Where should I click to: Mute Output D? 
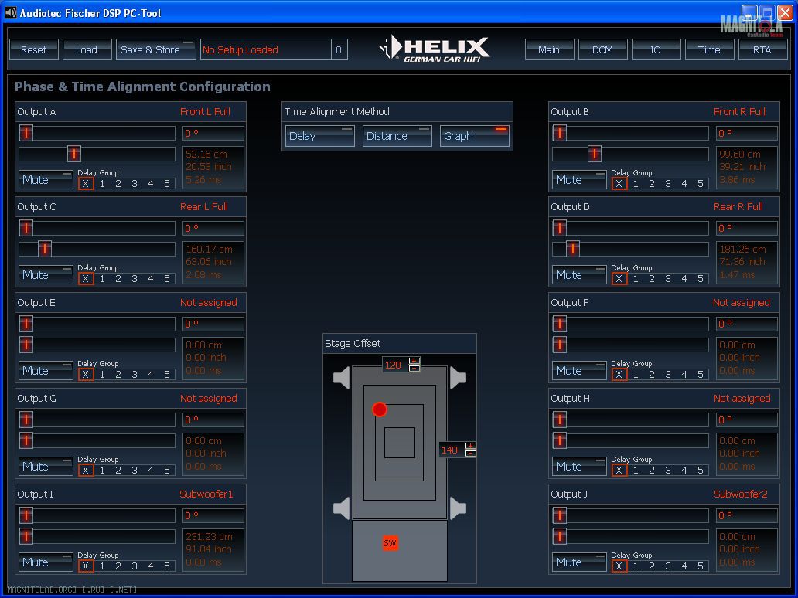coord(579,274)
